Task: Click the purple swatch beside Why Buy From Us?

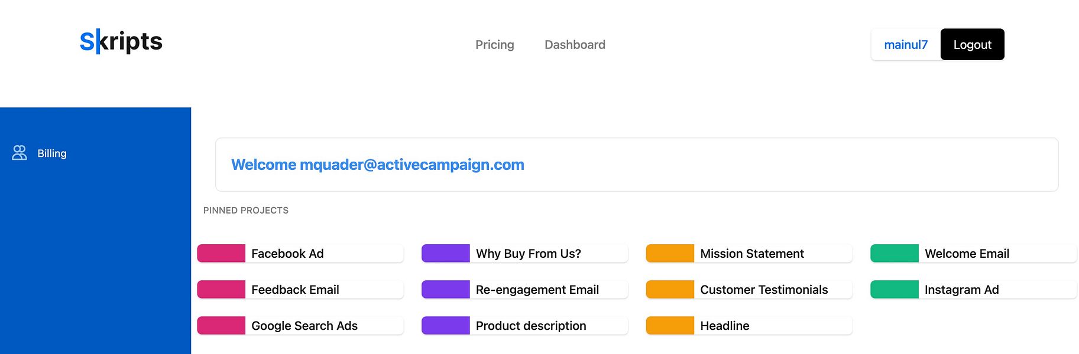Action: point(445,254)
